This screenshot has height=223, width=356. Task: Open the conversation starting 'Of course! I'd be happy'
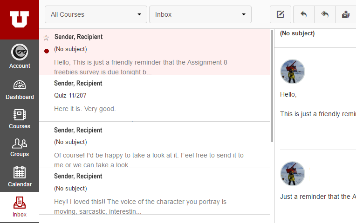(x=155, y=145)
